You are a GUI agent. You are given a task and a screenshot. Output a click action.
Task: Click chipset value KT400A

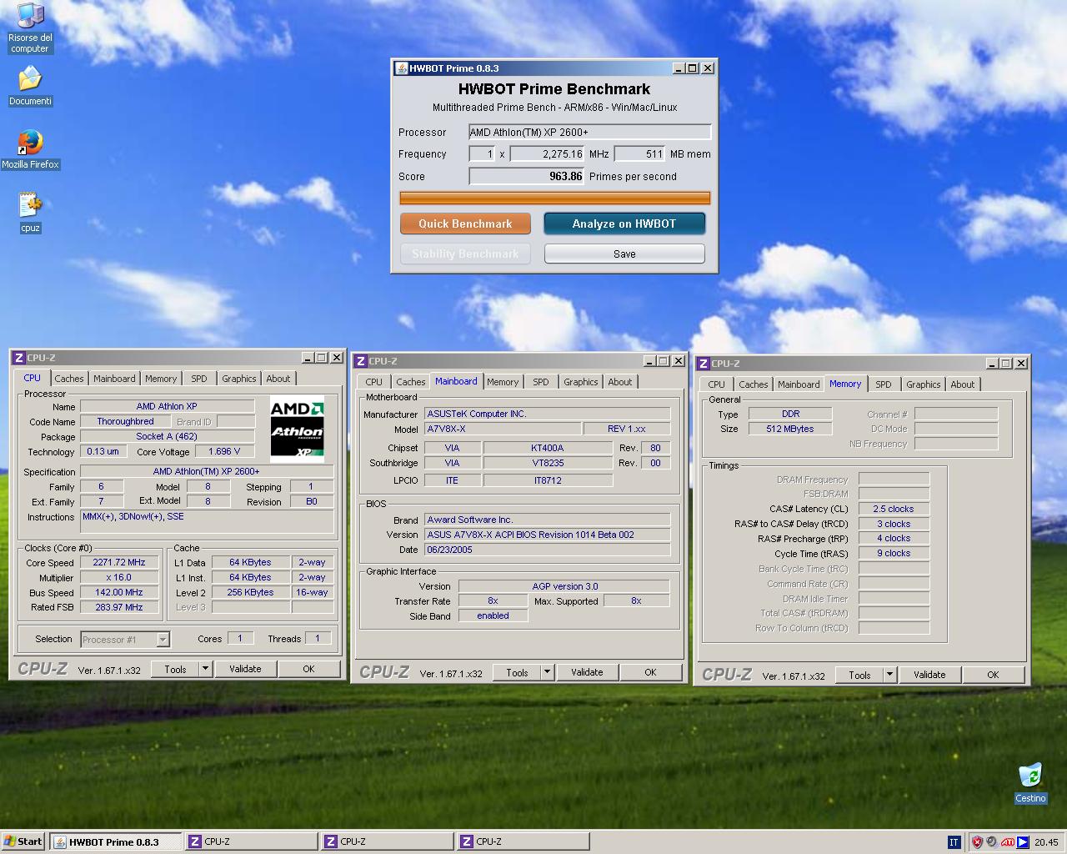coord(548,448)
